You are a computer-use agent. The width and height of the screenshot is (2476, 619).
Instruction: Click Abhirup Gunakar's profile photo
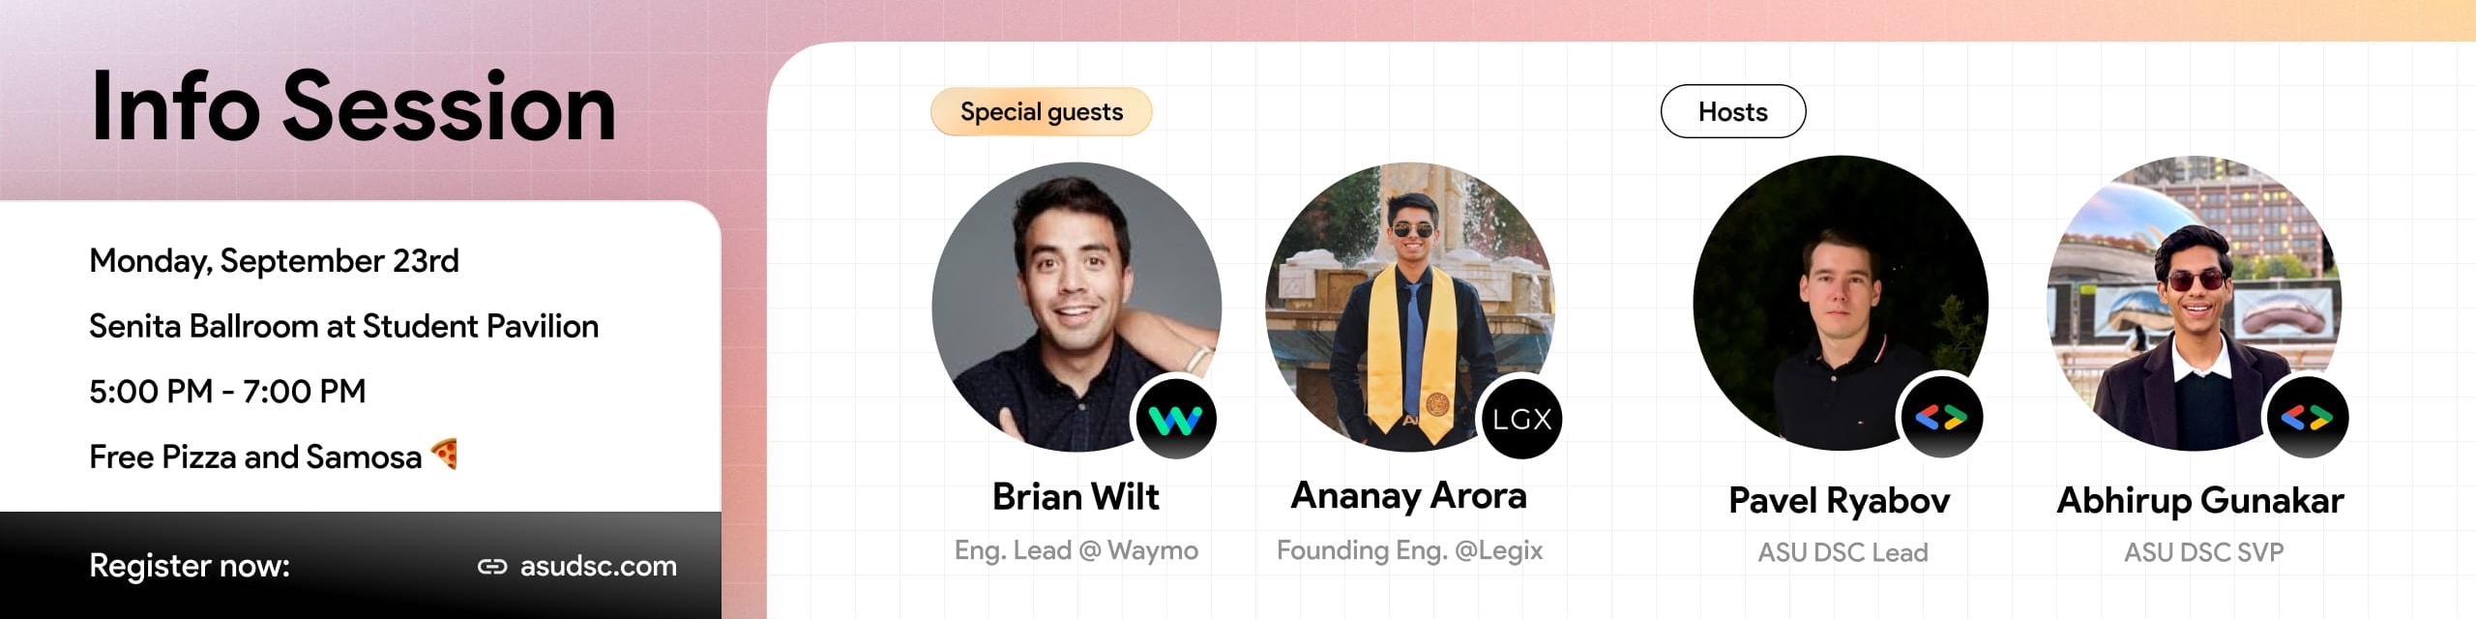point(2194,303)
